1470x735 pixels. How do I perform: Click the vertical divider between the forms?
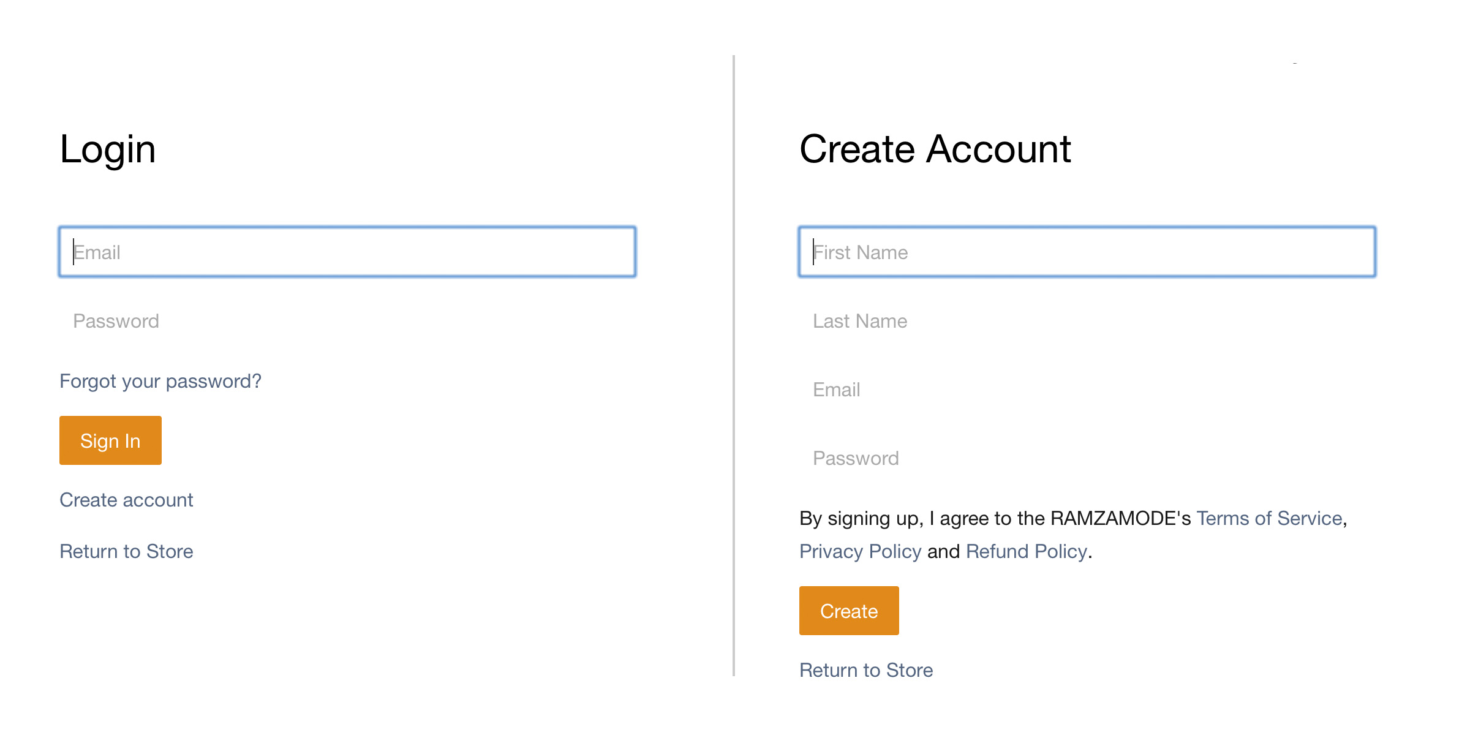[x=733, y=366]
